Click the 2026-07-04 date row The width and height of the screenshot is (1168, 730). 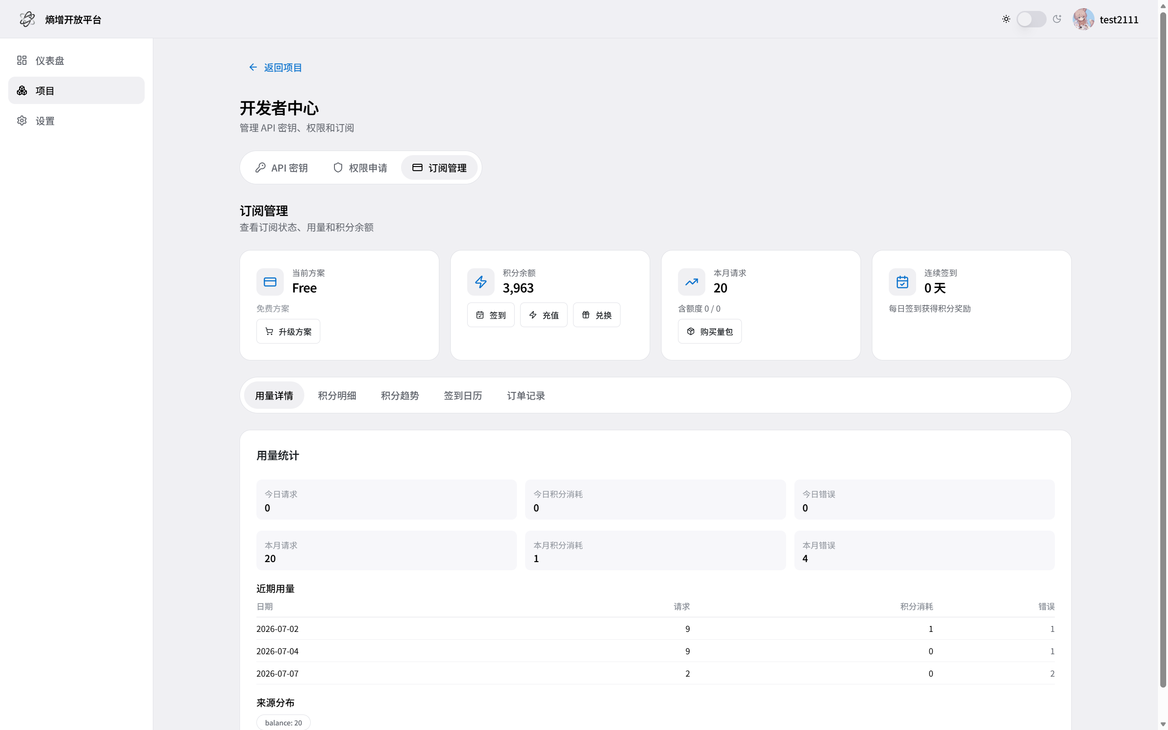pyautogui.click(x=656, y=651)
